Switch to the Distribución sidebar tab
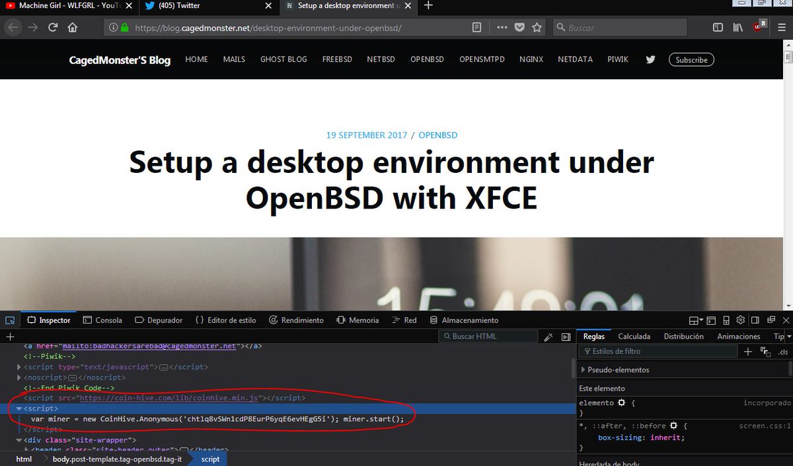 point(684,337)
